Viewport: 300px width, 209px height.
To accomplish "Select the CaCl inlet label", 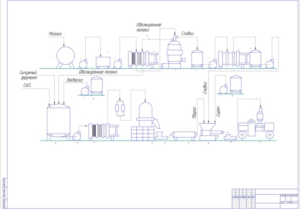I will tap(27, 85).
